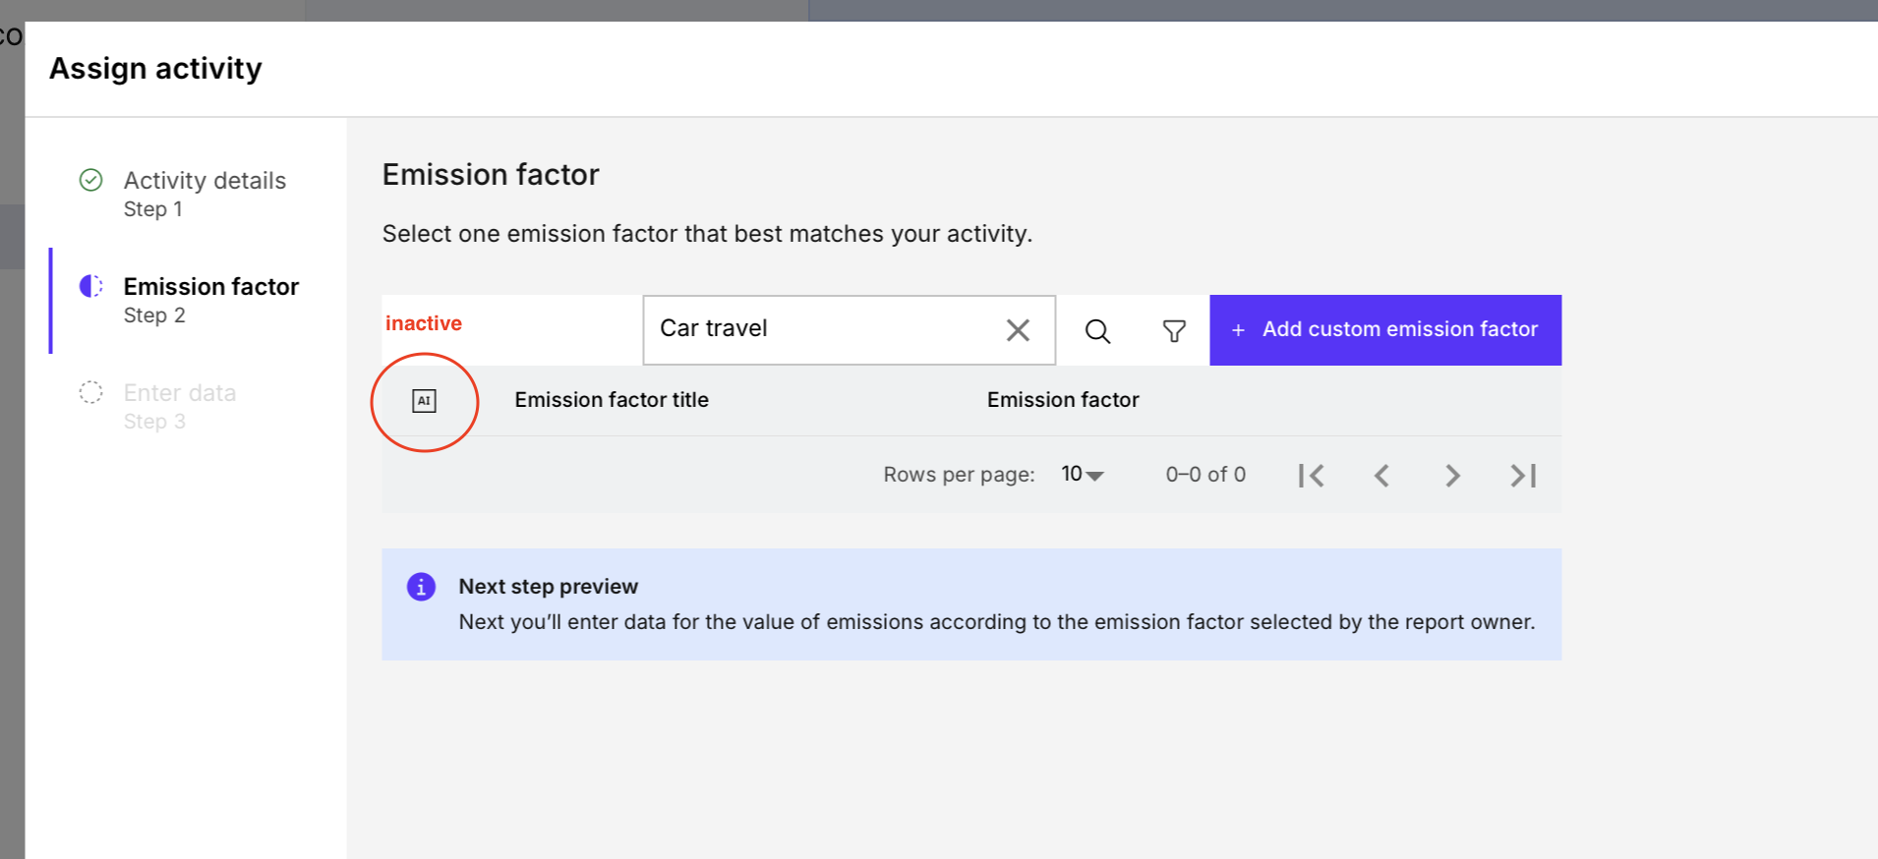
Task: Click the green checkmark beside Activity details
Action: (x=90, y=180)
